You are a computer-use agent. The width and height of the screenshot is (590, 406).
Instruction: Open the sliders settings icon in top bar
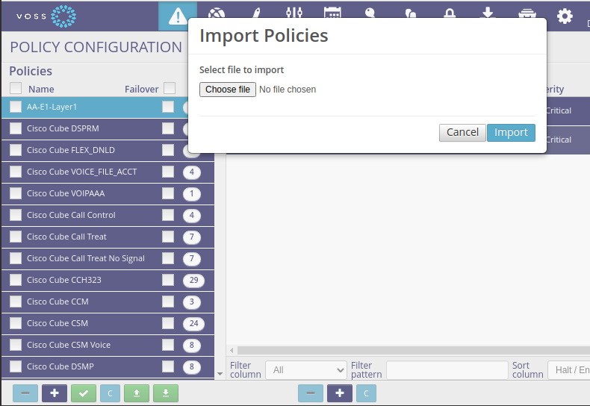tap(294, 15)
